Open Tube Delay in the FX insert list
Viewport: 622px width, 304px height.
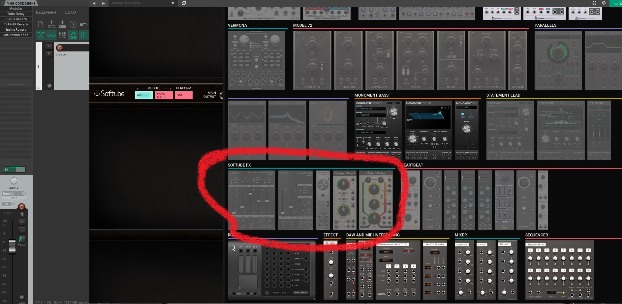(16, 14)
